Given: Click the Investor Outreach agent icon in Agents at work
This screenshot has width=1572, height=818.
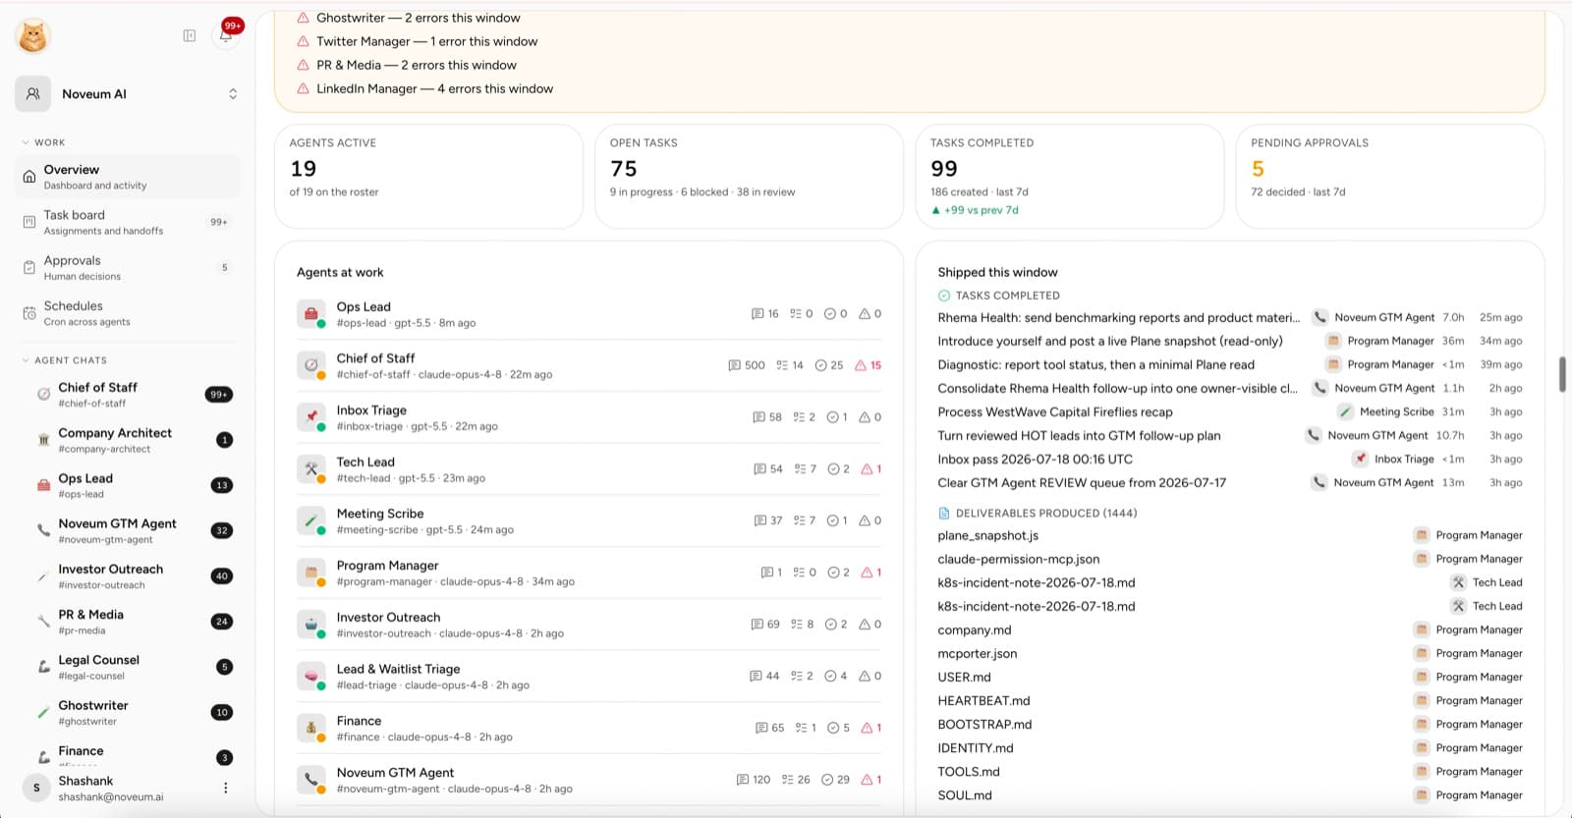Looking at the screenshot, I should [x=311, y=625].
